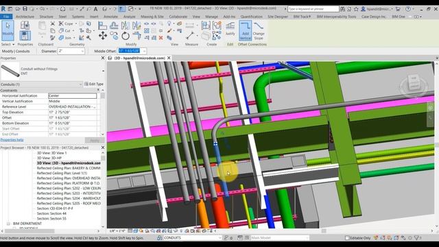Close the 3D view tab
The height and width of the screenshot is (247, 439).
169,58
